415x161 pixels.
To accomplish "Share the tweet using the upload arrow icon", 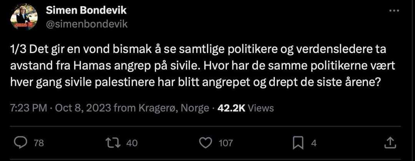I will point(390,143).
